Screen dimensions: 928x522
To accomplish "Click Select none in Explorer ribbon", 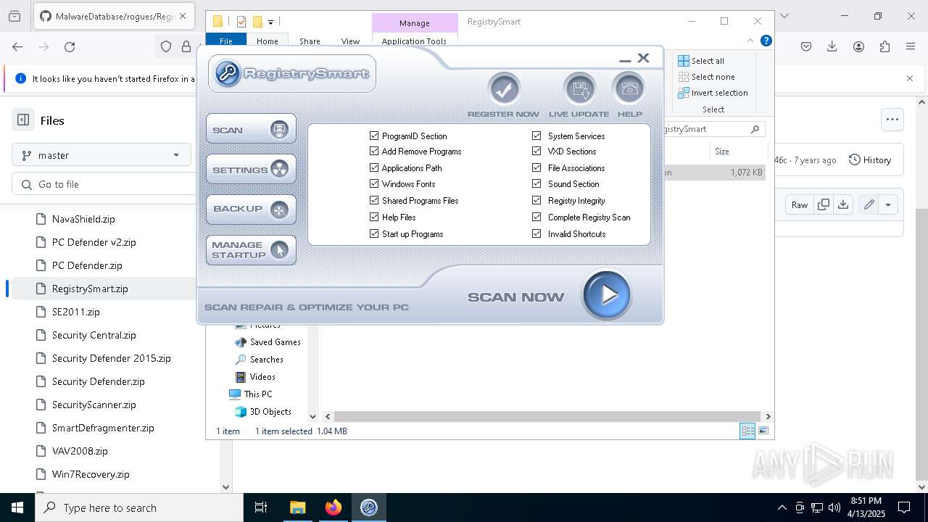I will click(706, 77).
